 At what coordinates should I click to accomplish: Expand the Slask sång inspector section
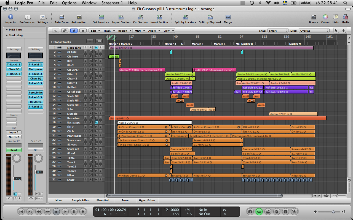coord(6,35)
